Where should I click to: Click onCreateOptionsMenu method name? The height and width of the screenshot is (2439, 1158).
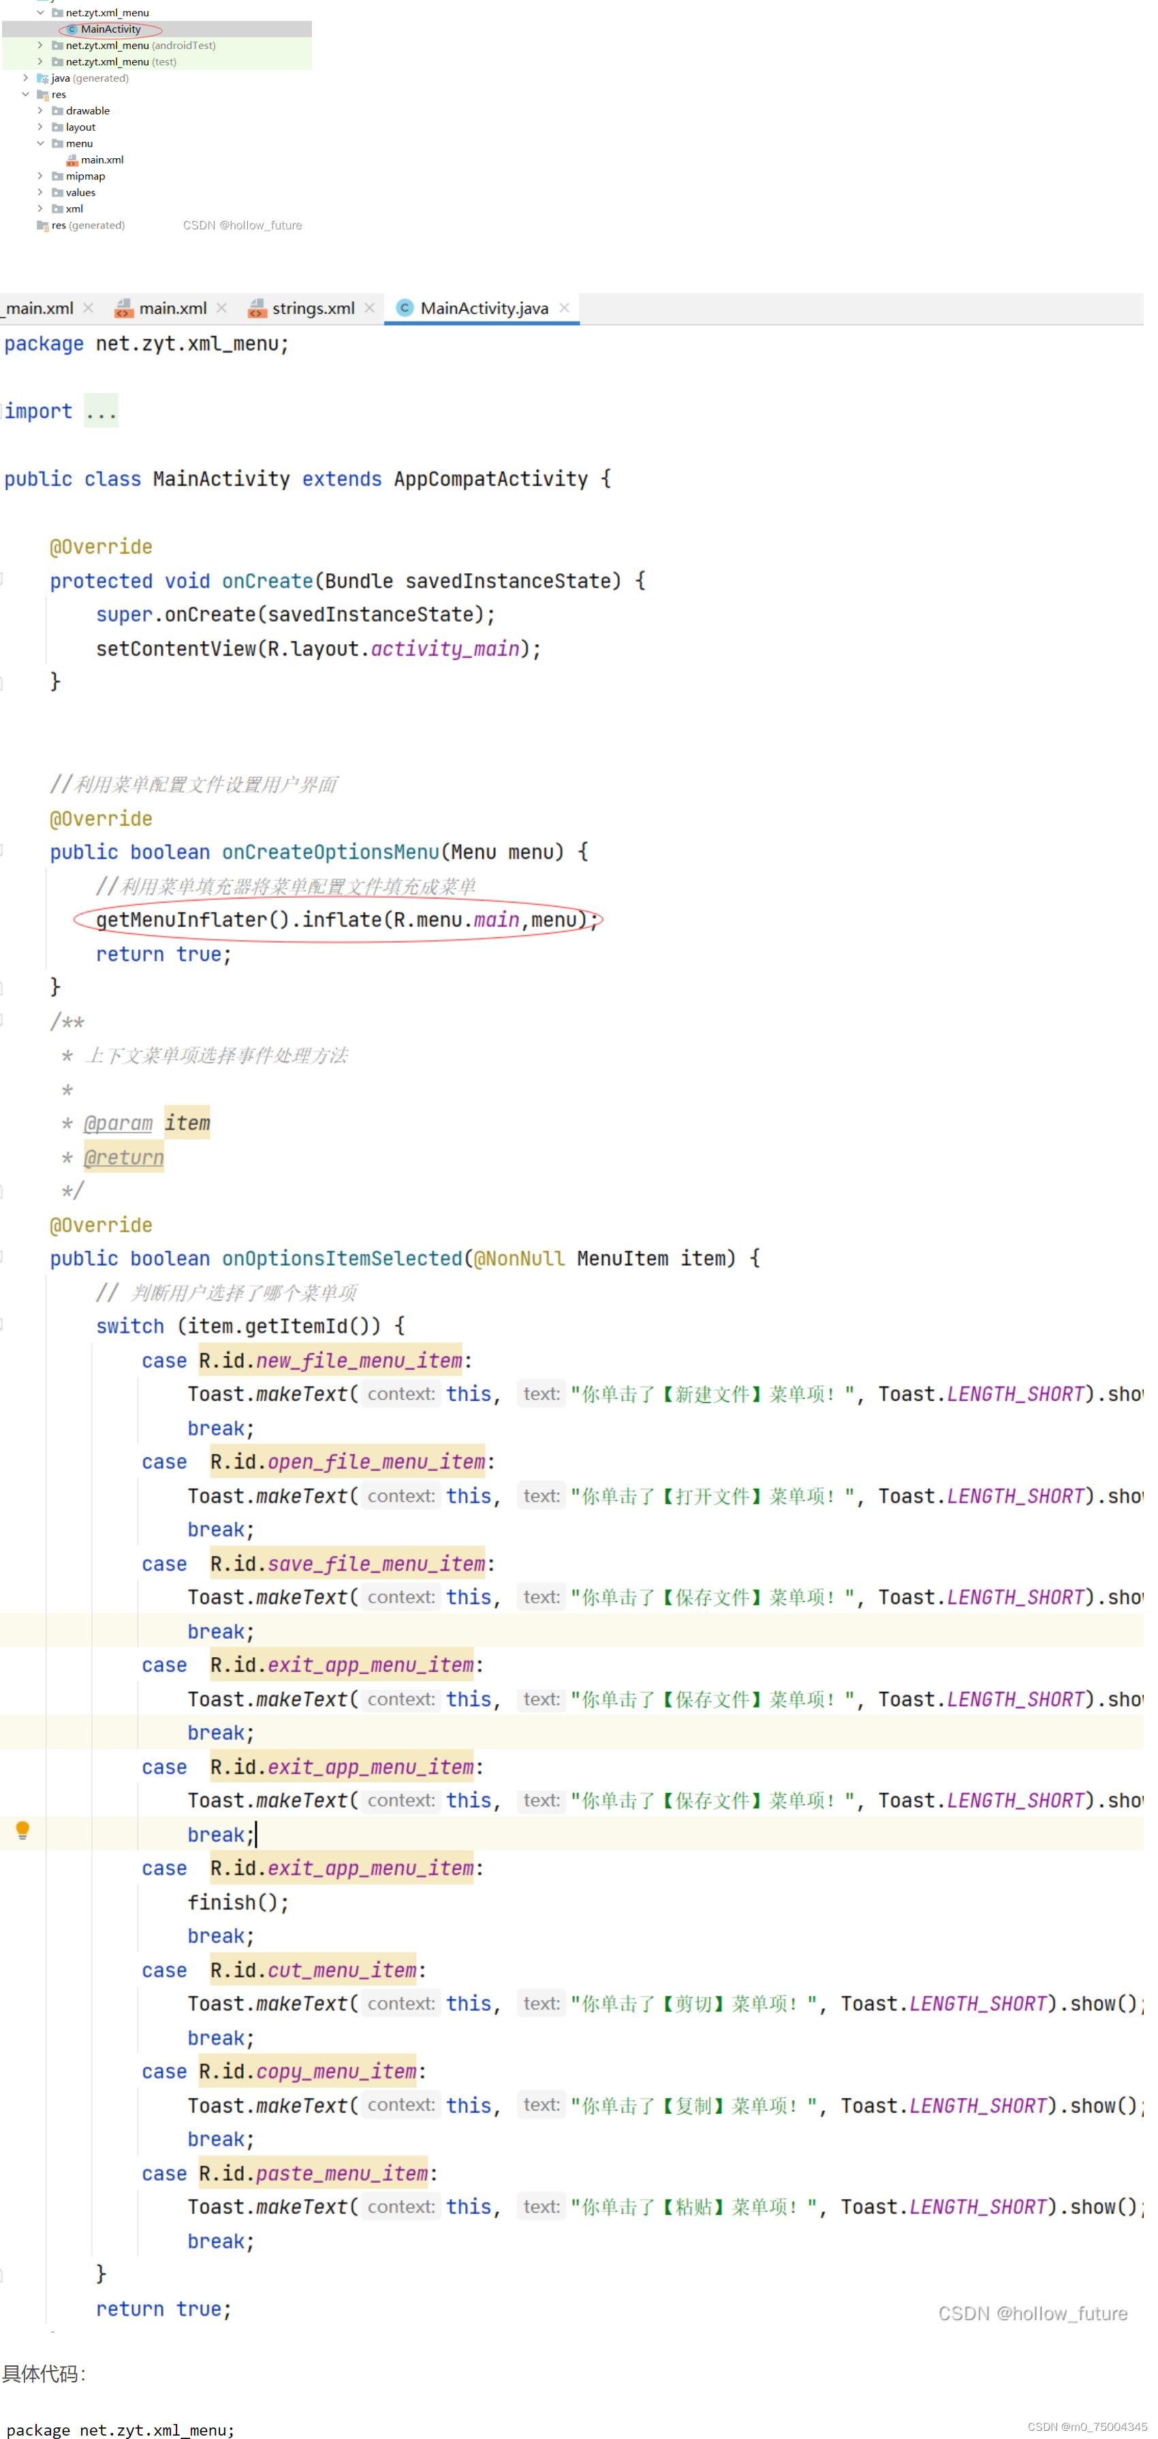point(330,852)
